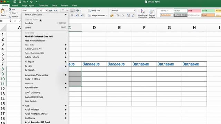The image size is (221, 124).
Task: Apply percent style format
Action: 118,15
